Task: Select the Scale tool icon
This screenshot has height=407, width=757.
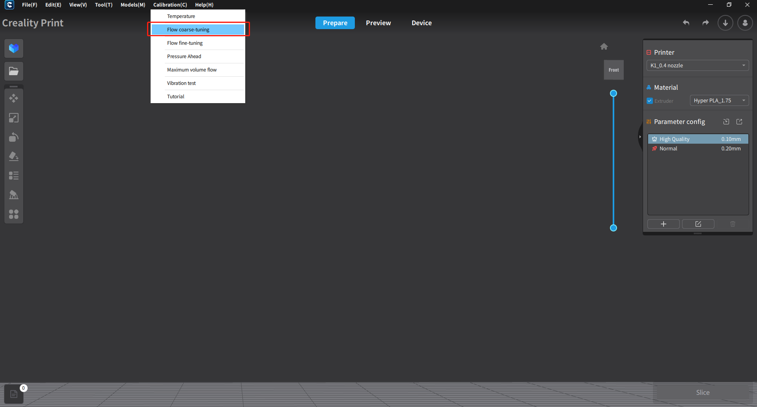Action: [x=14, y=118]
